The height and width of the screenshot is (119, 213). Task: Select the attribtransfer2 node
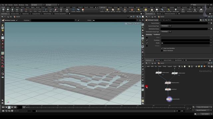tap(168, 83)
